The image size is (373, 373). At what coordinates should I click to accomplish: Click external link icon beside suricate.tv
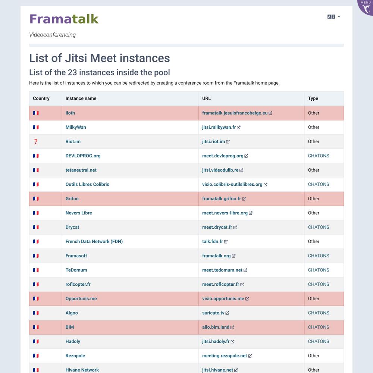pos(227,313)
